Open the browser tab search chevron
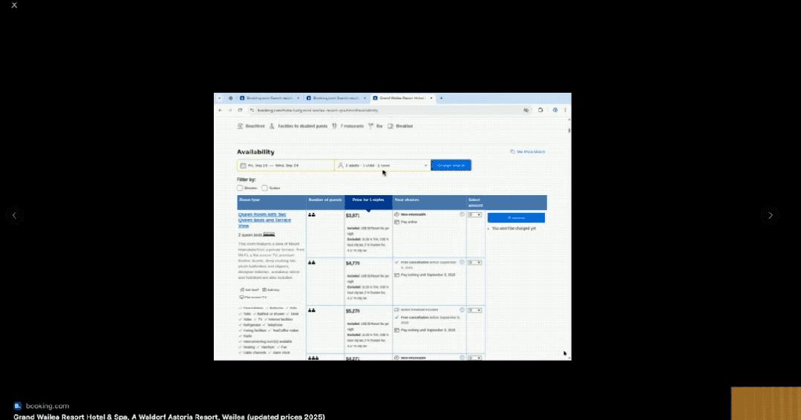 [219, 98]
